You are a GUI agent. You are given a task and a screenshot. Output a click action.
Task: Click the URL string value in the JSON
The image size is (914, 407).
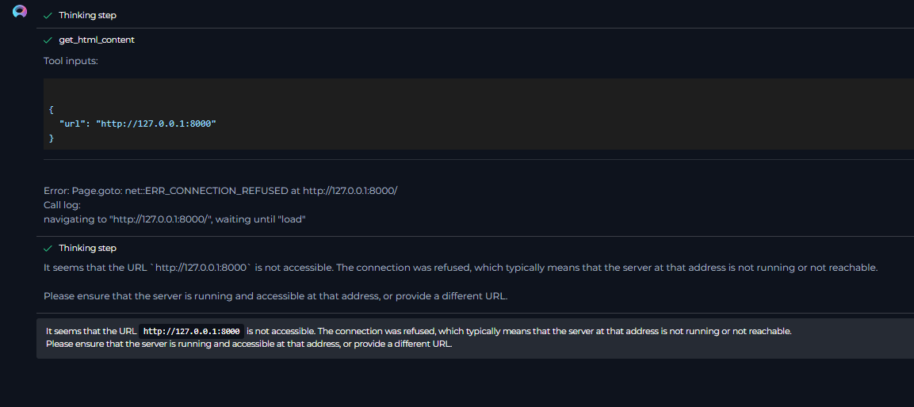156,124
